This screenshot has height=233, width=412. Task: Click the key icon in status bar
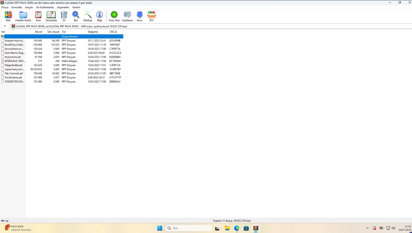coord(7,221)
